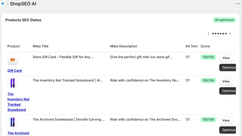Select meta title 'The Inventory Not Tracked Snowboard | Al...'
This screenshot has width=242, height=136.
[x=68, y=80]
